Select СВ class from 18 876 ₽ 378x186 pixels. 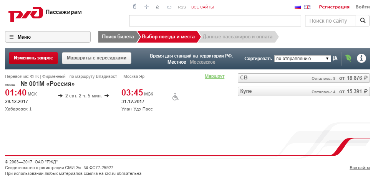(304, 78)
